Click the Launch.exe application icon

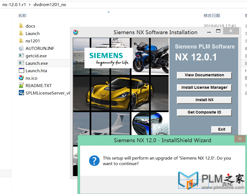click(21, 63)
